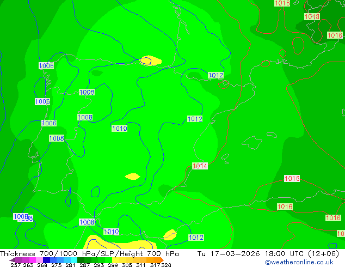Viewport: 345px width, 267px height.
Task: Click the bright magenta legend swatch
Action: [x=33, y=260]
